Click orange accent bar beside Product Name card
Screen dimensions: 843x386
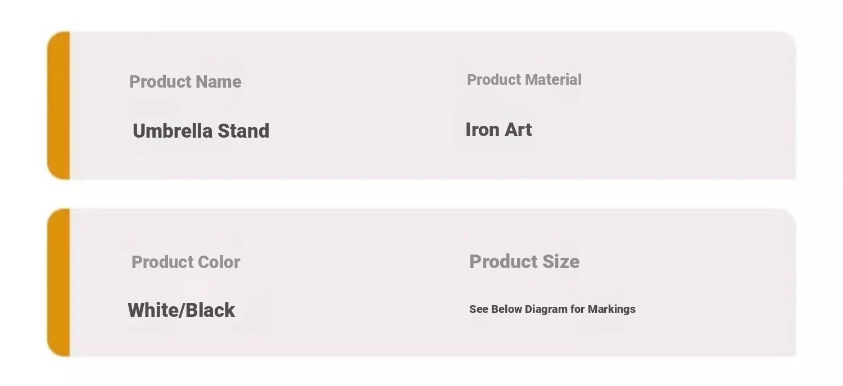pos(58,106)
